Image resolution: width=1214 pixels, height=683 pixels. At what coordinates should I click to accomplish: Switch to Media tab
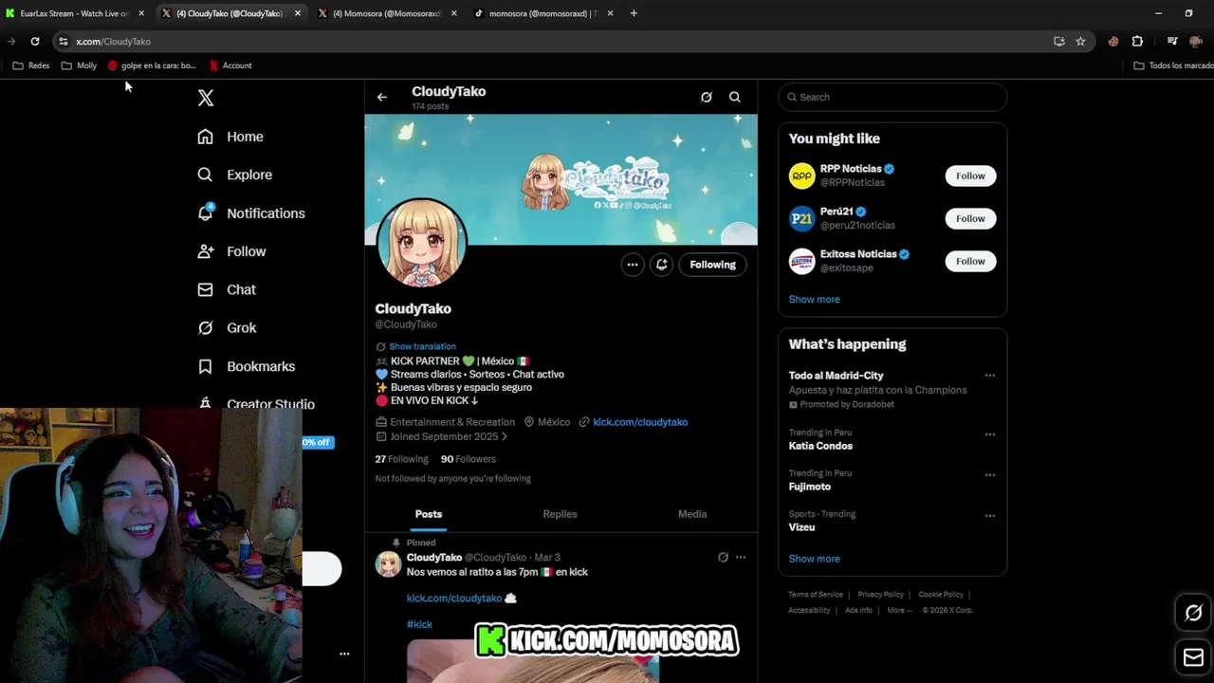point(692,514)
